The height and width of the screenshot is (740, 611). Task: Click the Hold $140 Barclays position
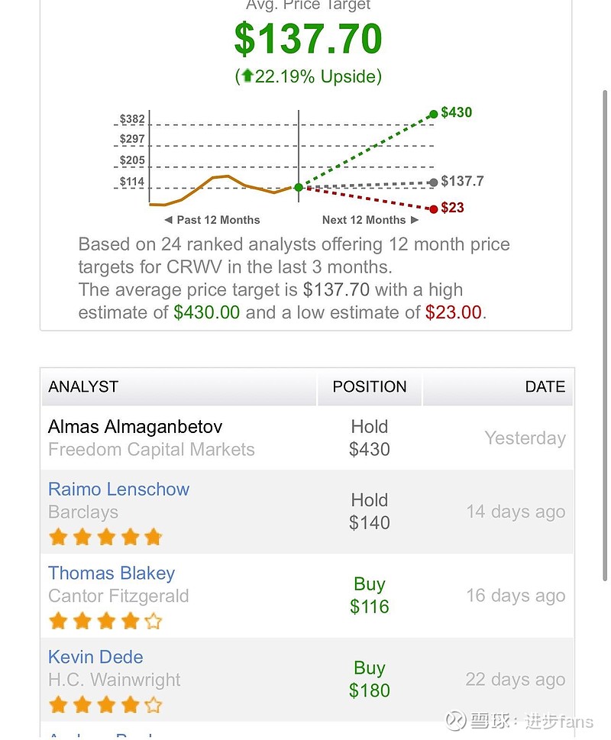[370, 512]
